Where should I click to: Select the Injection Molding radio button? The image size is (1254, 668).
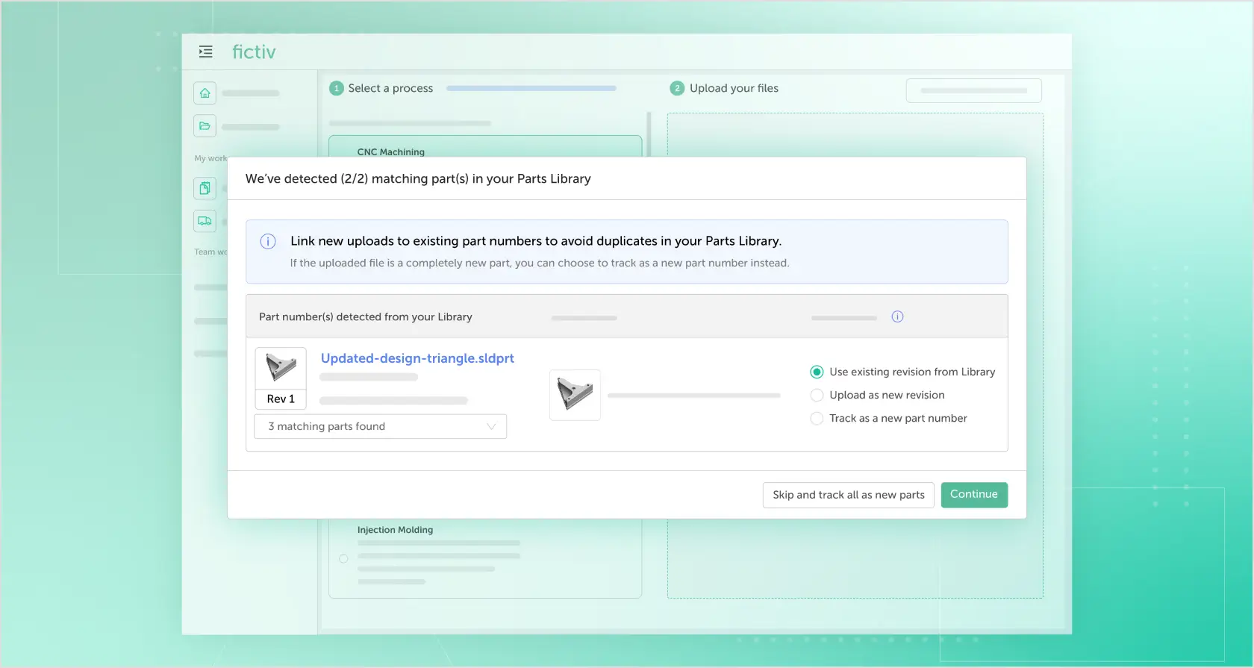tap(343, 558)
